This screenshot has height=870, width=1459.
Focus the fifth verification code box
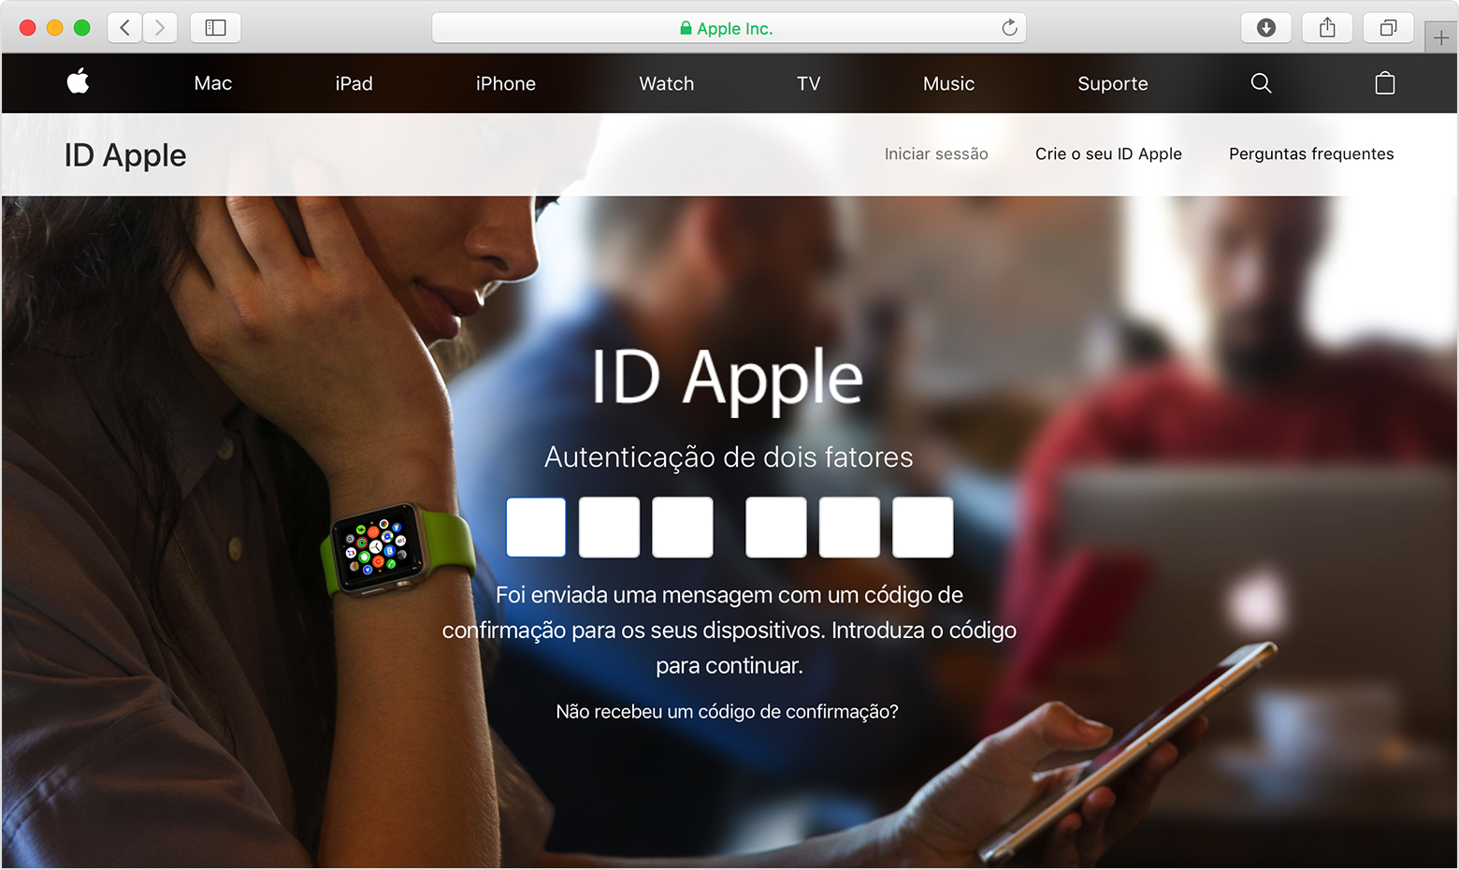tap(849, 528)
